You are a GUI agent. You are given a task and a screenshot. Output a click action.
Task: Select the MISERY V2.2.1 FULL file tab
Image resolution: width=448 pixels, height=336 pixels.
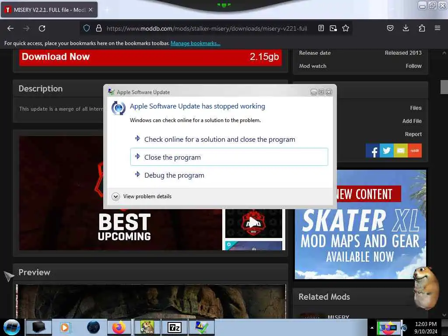49,10
